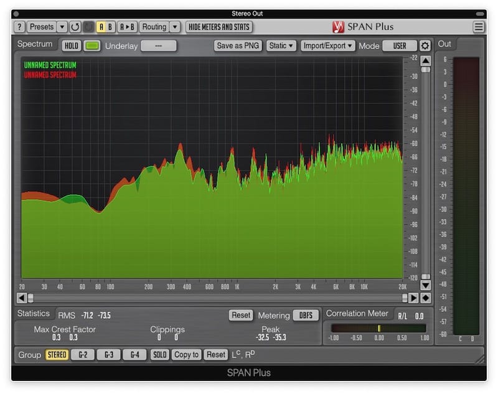Open the hamburger main menu

pos(479,27)
